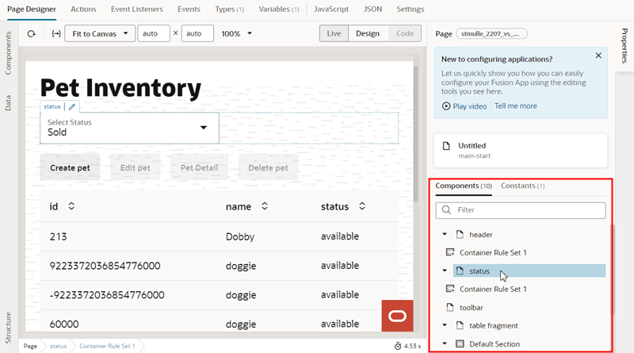The width and height of the screenshot is (634, 353).
Task: Open the Actions tab
Action: point(83,9)
